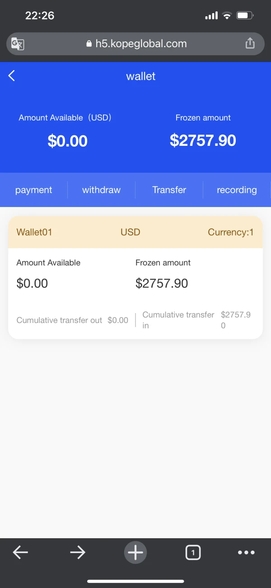271x588 pixels.
Task: Tap the top $2757.90 frozen amount
Action: pyautogui.click(x=203, y=140)
